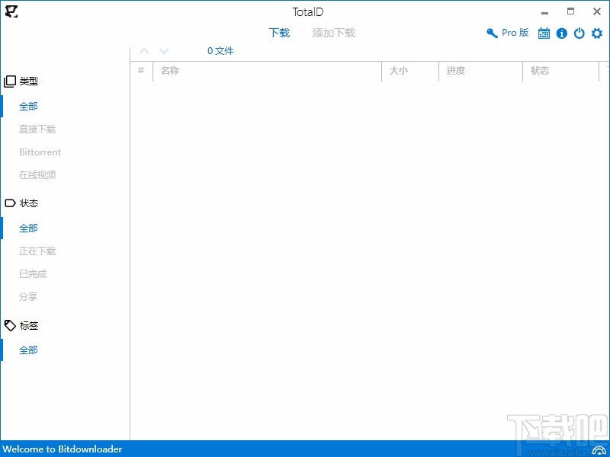Select the 正在下载 status filter

tap(37, 251)
